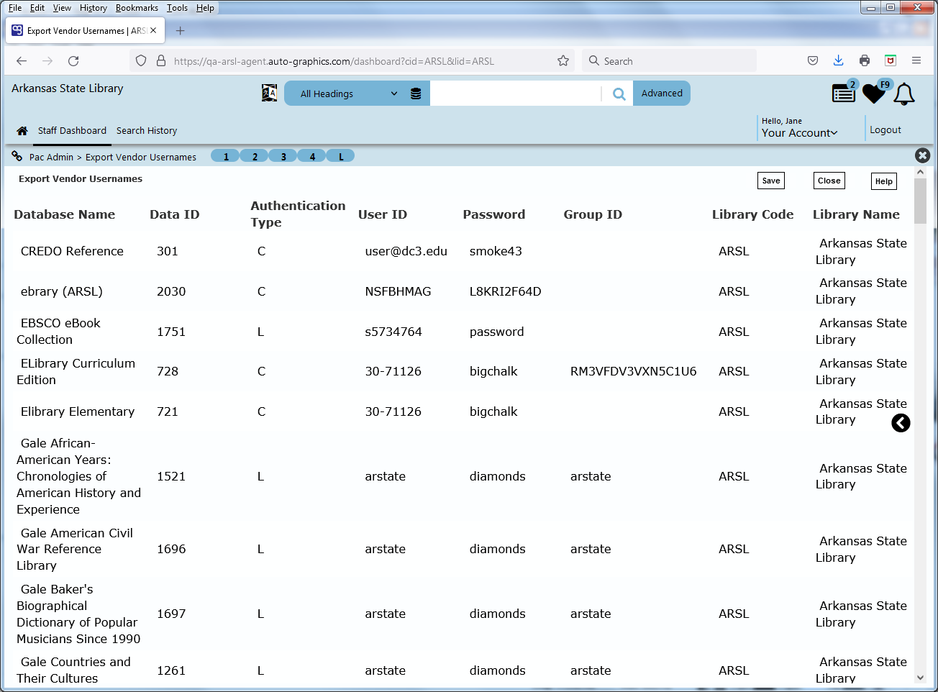
Task: Click the magnifying glass search icon
Action: 619,94
